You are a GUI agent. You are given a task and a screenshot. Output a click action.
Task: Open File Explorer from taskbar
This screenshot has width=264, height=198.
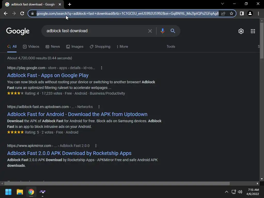20,192
